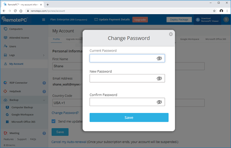Uncheck the Send me updates checkbox

53,121
